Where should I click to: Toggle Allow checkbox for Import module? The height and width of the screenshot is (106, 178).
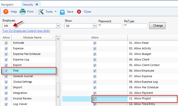pos(6,88)
